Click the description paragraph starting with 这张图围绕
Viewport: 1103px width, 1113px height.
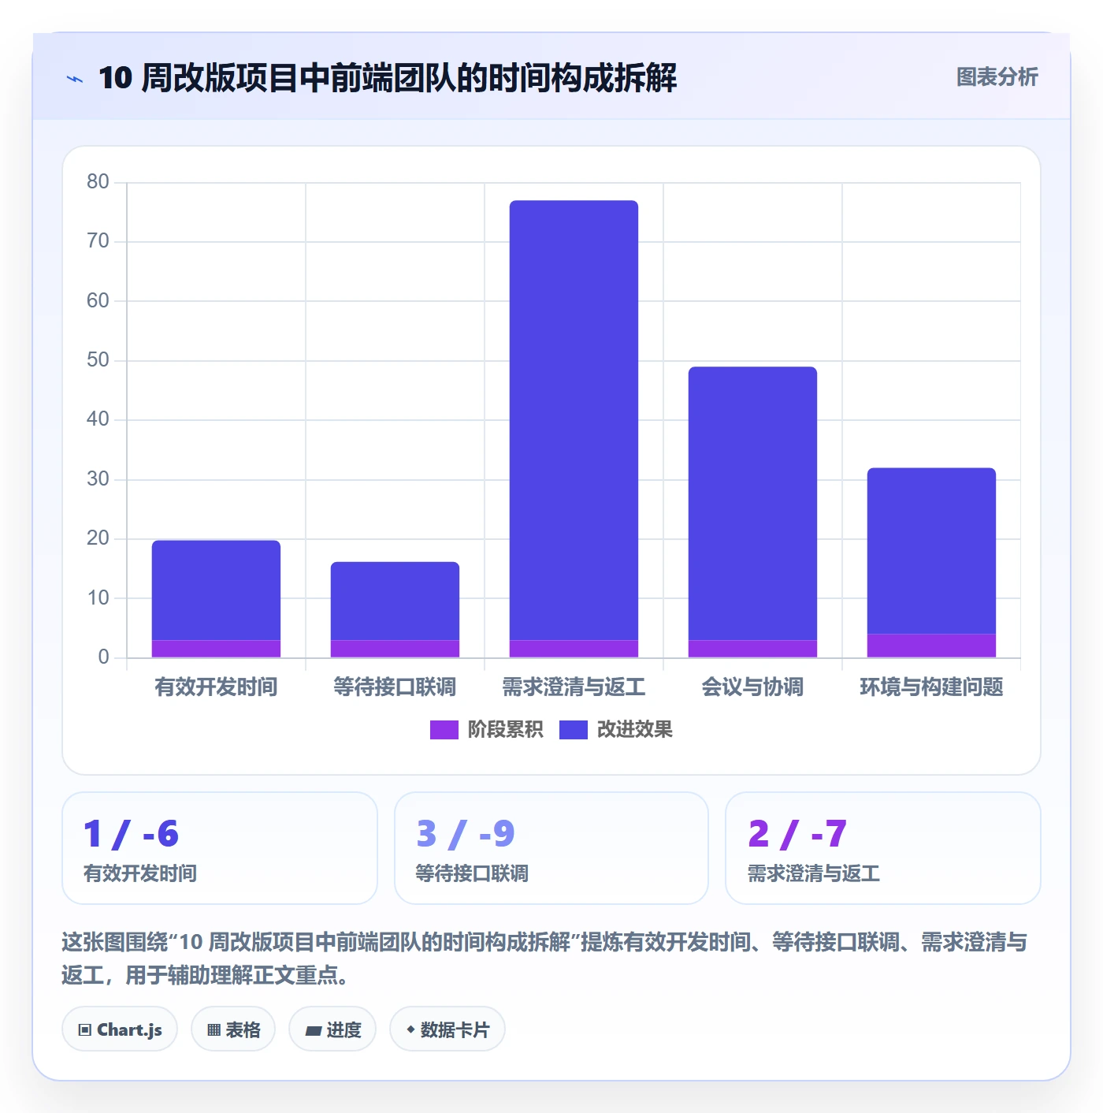[x=545, y=959]
